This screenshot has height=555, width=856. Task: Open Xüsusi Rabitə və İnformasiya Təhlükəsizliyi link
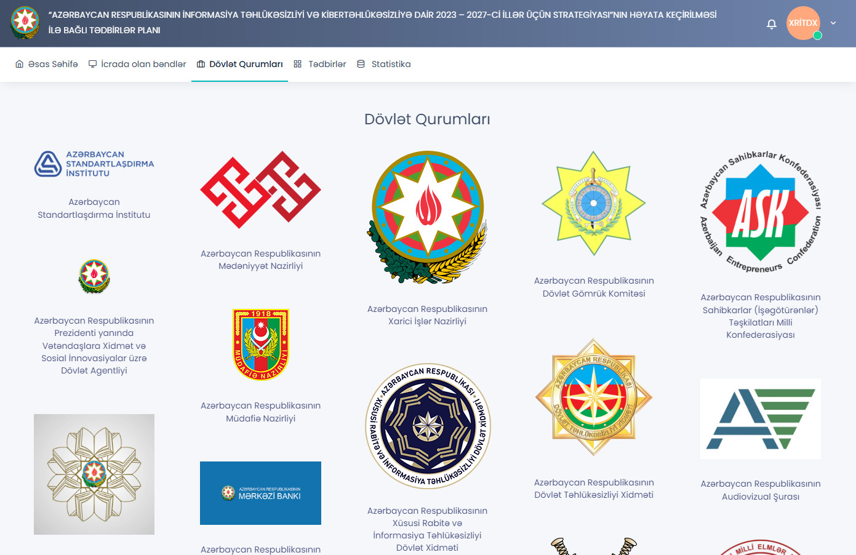(x=428, y=529)
